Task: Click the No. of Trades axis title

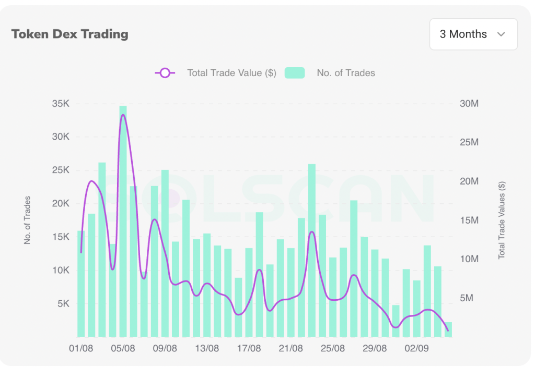Action: tap(28, 219)
